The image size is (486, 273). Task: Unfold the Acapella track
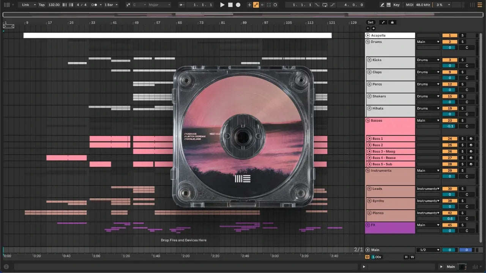click(368, 35)
